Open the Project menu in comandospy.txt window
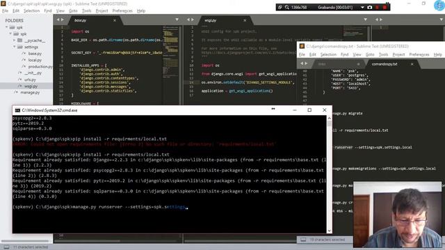Viewport: 445px width, 250px height. (398, 54)
